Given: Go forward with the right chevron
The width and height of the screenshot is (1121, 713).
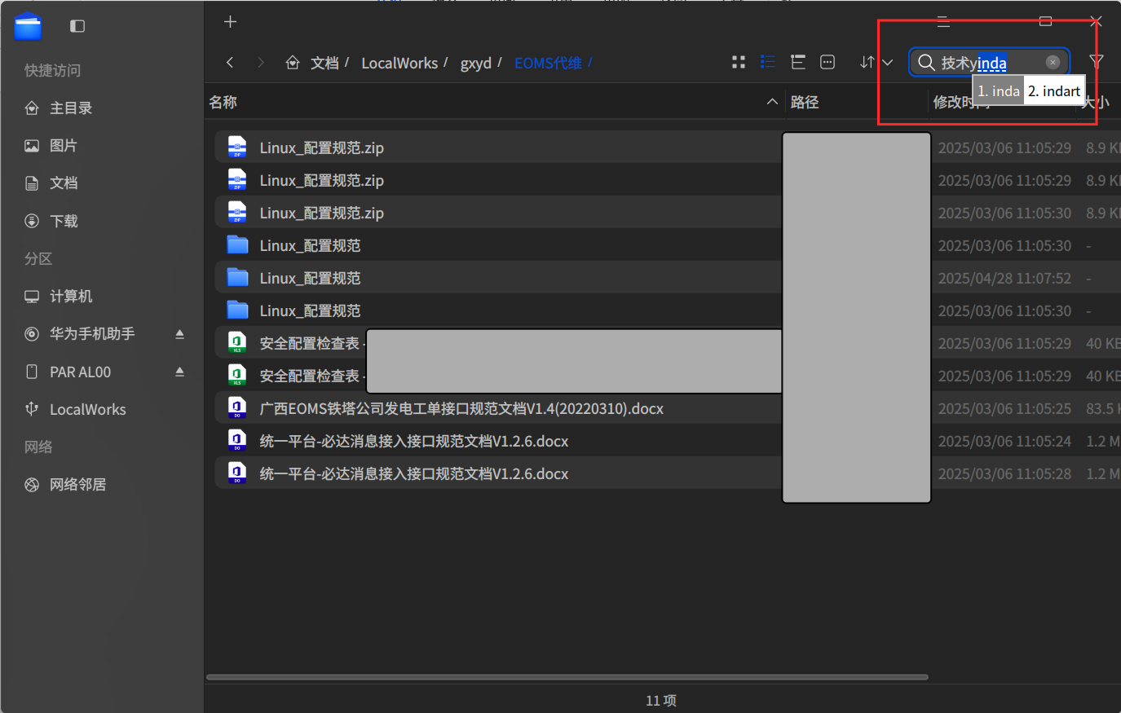Looking at the screenshot, I should (261, 63).
